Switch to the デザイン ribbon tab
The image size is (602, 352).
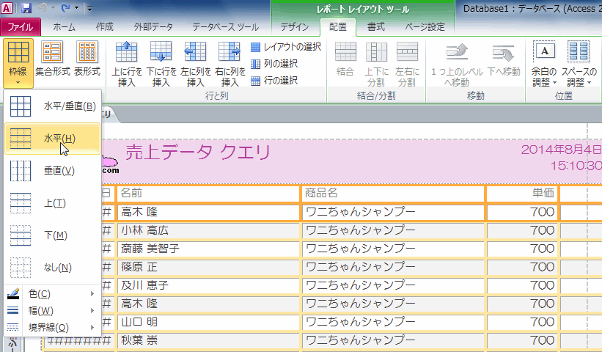[295, 27]
